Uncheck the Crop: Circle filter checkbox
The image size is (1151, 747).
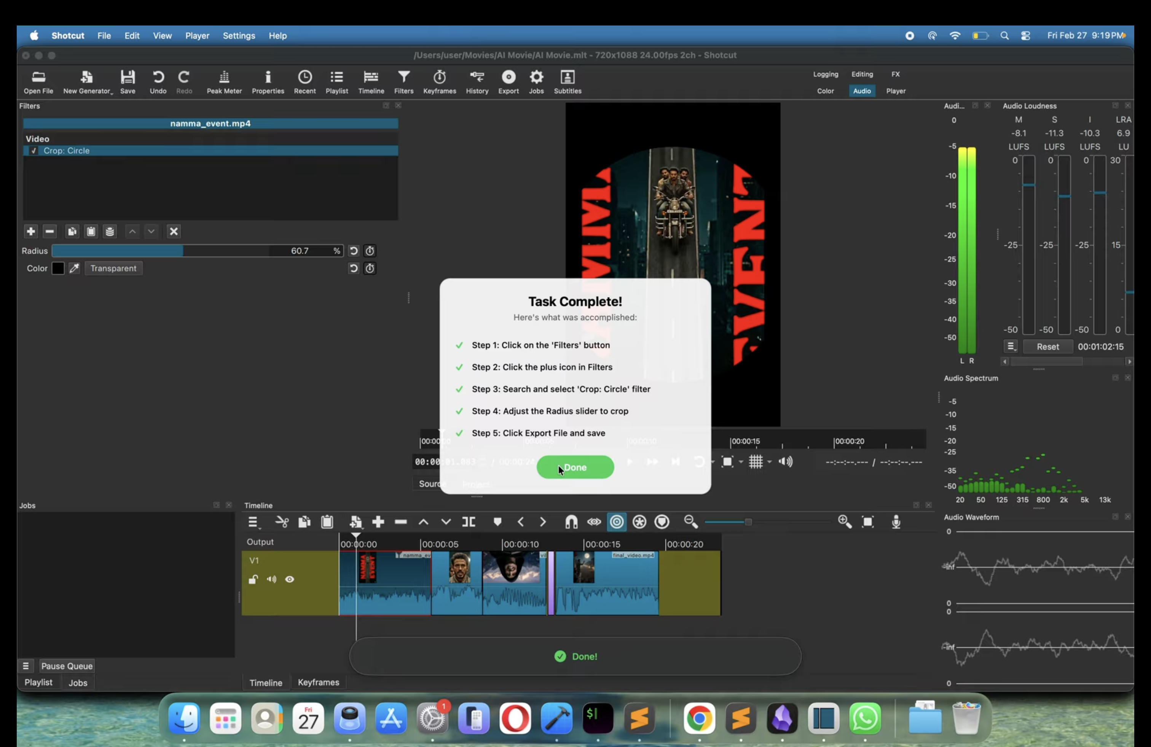pyautogui.click(x=33, y=151)
